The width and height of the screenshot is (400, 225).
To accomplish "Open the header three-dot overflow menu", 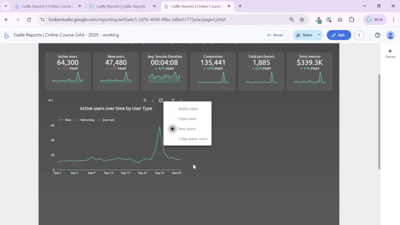I will [359, 35].
